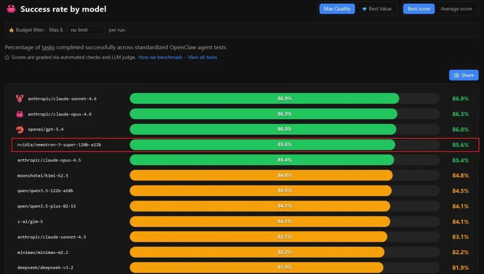484x274 pixels.
Task: Click the right-side 84.8% score value
Action: coord(460,176)
